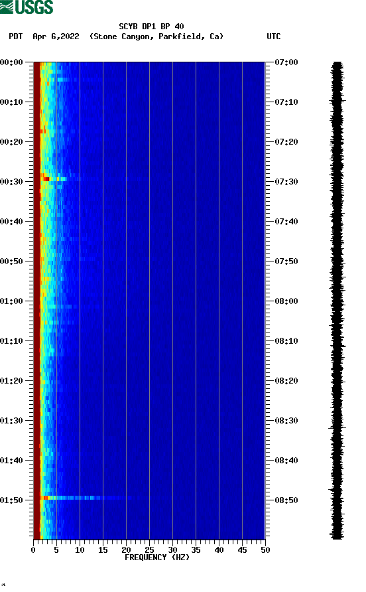This screenshot has width=366, height=592.
Task: Click the '40' frequency axis label
Action: pyautogui.click(x=219, y=550)
